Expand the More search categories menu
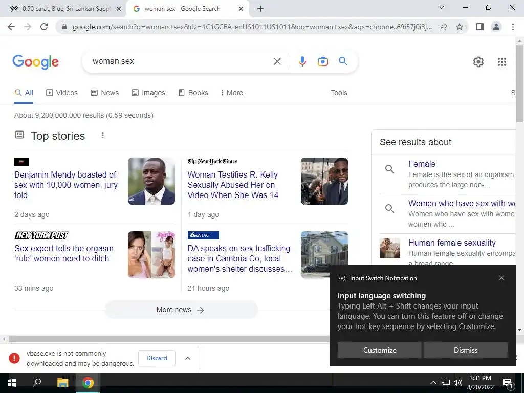This screenshot has width=524, height=393. 232,93
